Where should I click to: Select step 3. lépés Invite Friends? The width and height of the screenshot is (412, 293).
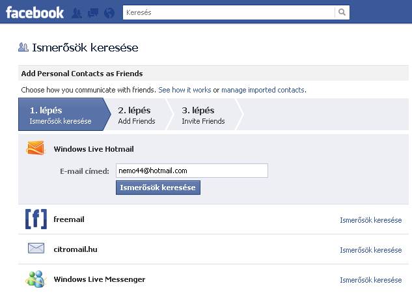203,115
